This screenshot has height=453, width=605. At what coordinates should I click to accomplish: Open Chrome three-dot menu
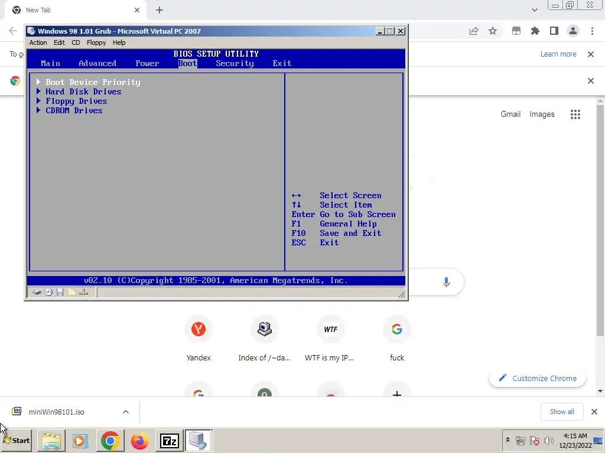click(x=592, y=31)
